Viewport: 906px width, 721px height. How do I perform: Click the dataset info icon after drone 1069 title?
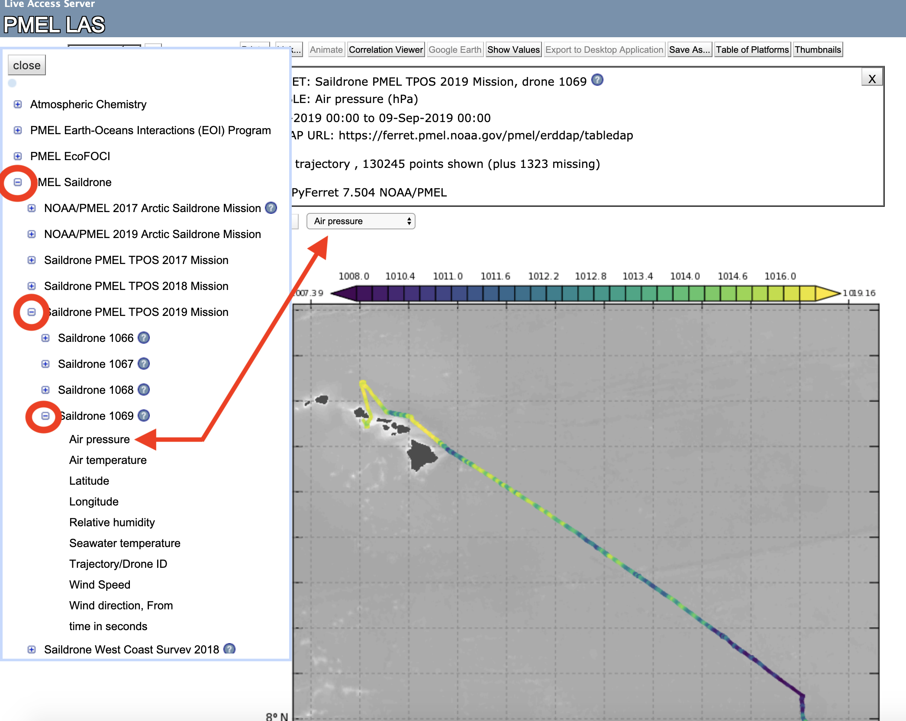pos(597,80)
